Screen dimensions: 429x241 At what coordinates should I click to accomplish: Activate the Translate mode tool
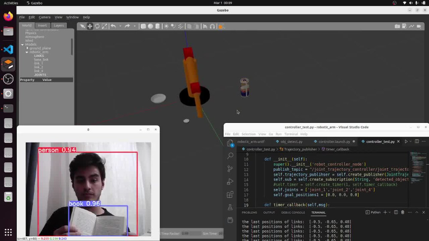coord(90,26)
